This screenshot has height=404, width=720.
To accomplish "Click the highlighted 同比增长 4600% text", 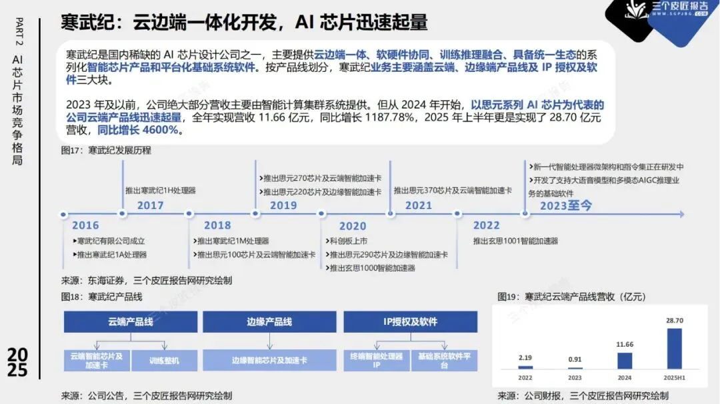I will (138, 130).
